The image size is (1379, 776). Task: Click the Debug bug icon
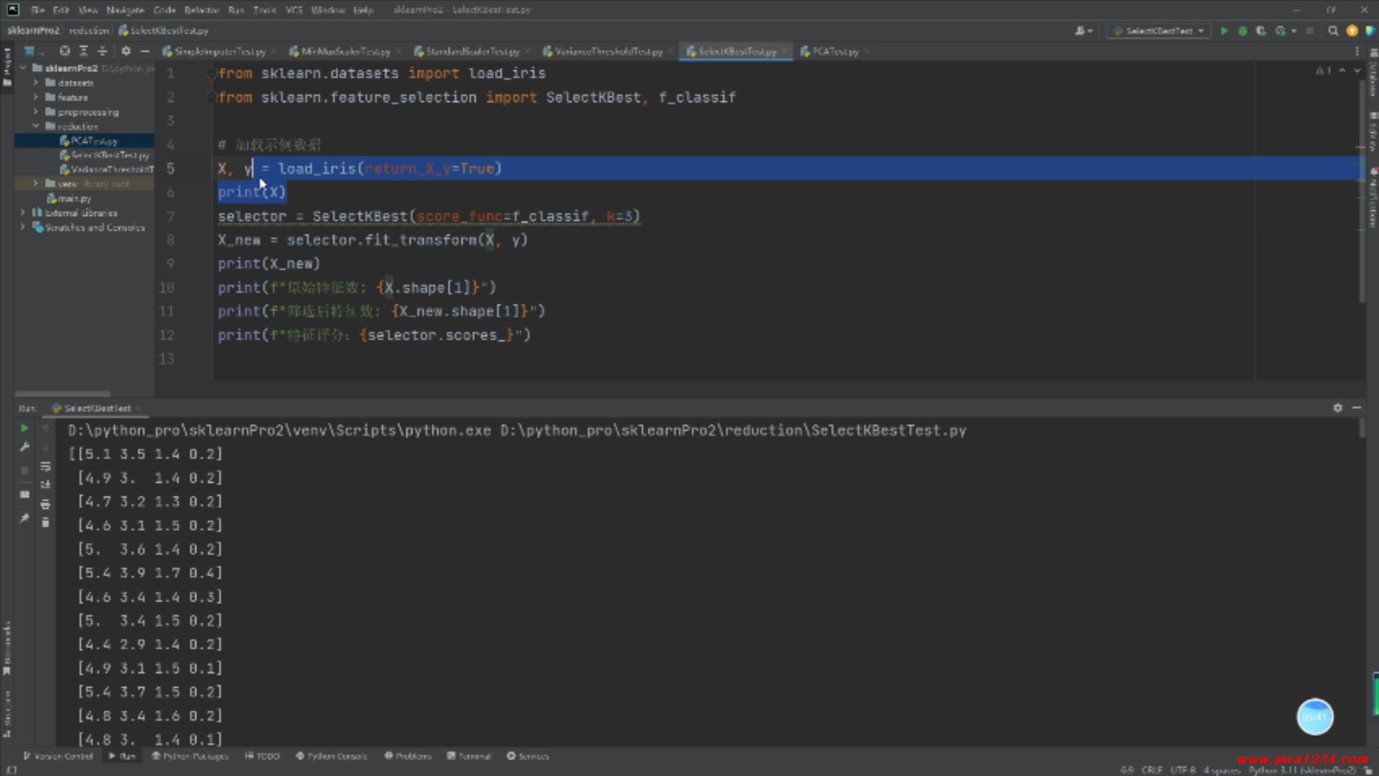point(1243,31)
